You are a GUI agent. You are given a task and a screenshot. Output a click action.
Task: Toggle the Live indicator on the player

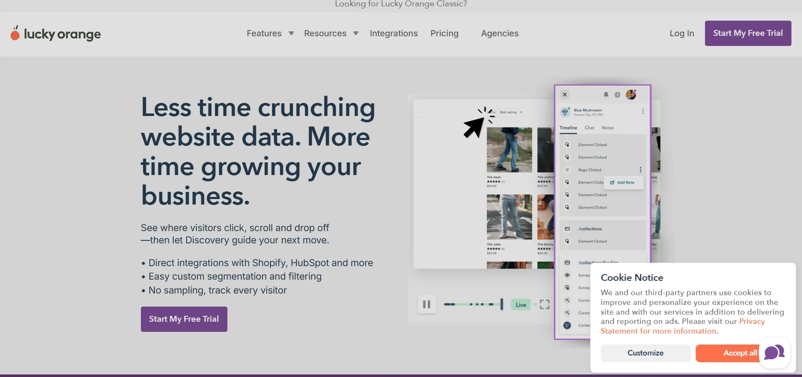point(521,305)
